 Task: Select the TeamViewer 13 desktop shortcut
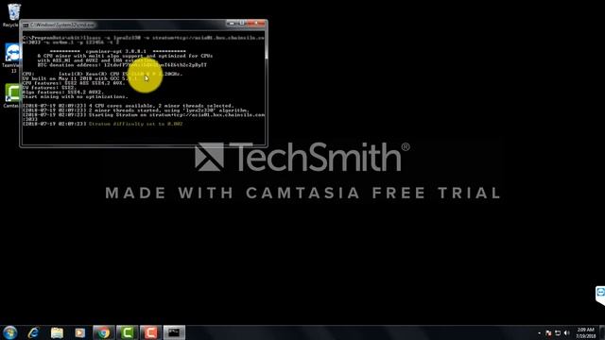(12, 58)
